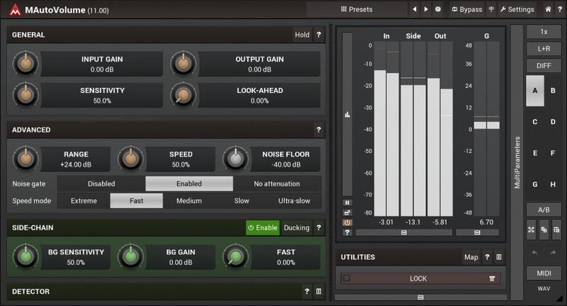Click the MIDI button
The image size is (567, 306).
(544, 274)
